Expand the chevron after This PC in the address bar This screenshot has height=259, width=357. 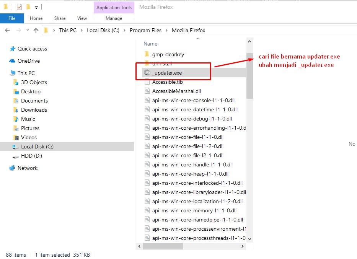[x=82, y=31]
